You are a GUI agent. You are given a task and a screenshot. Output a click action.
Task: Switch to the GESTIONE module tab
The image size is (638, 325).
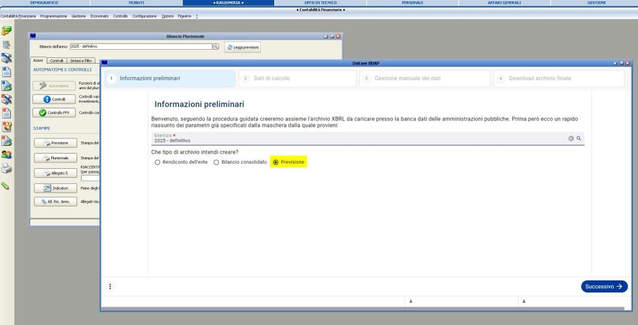[597, 3]
